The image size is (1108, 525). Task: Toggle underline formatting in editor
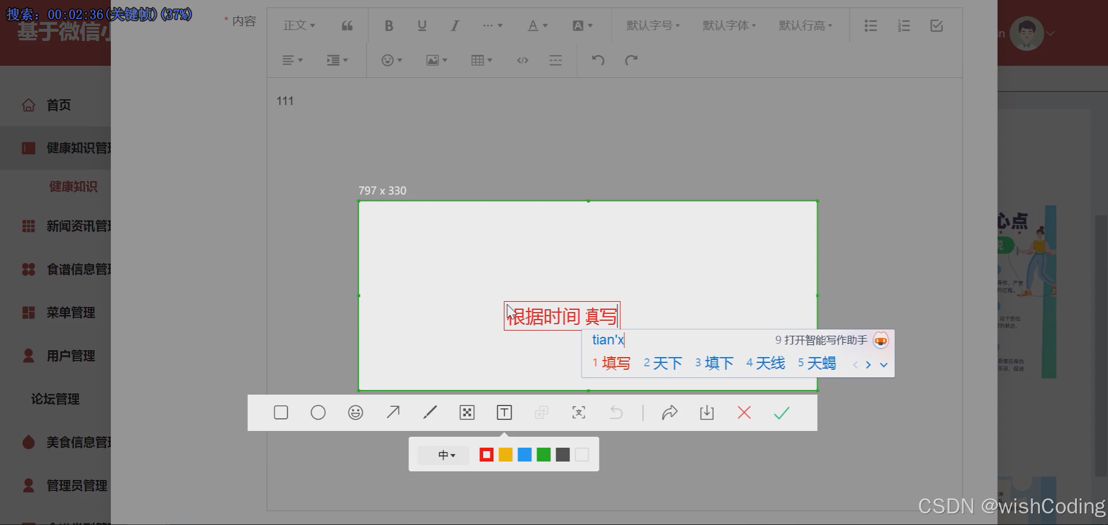tap(422, 25)
